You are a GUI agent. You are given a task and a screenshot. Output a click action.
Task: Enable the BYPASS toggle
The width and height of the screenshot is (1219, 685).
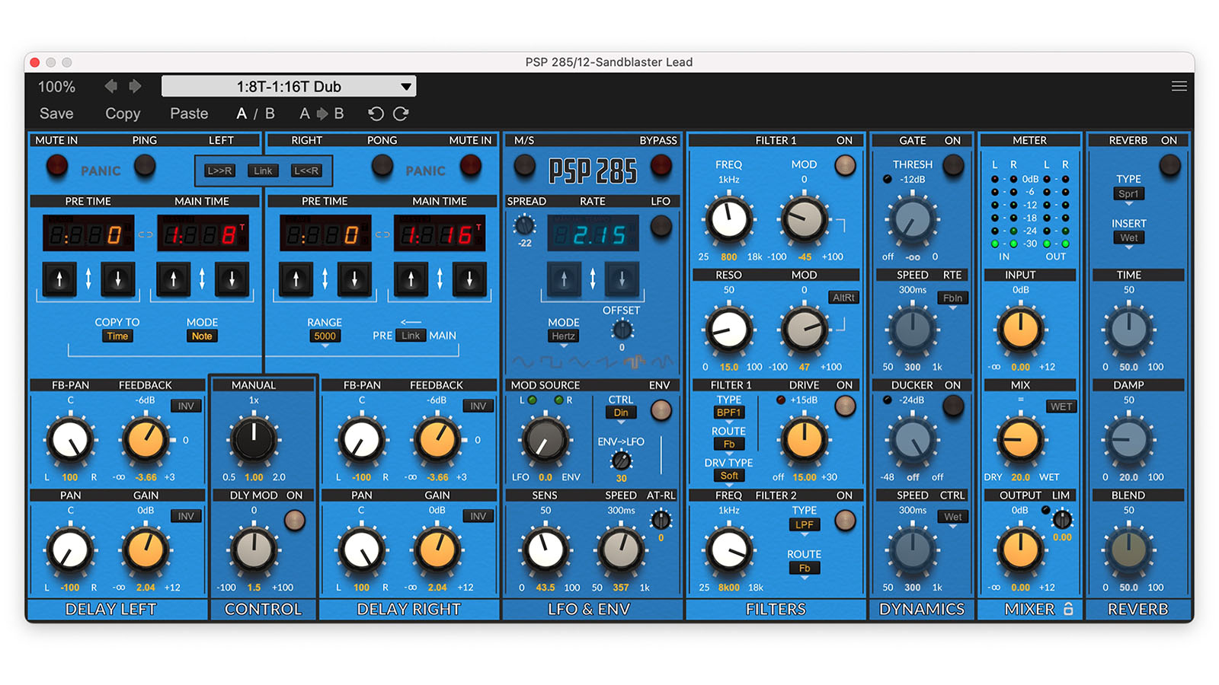tap(661, 164)
